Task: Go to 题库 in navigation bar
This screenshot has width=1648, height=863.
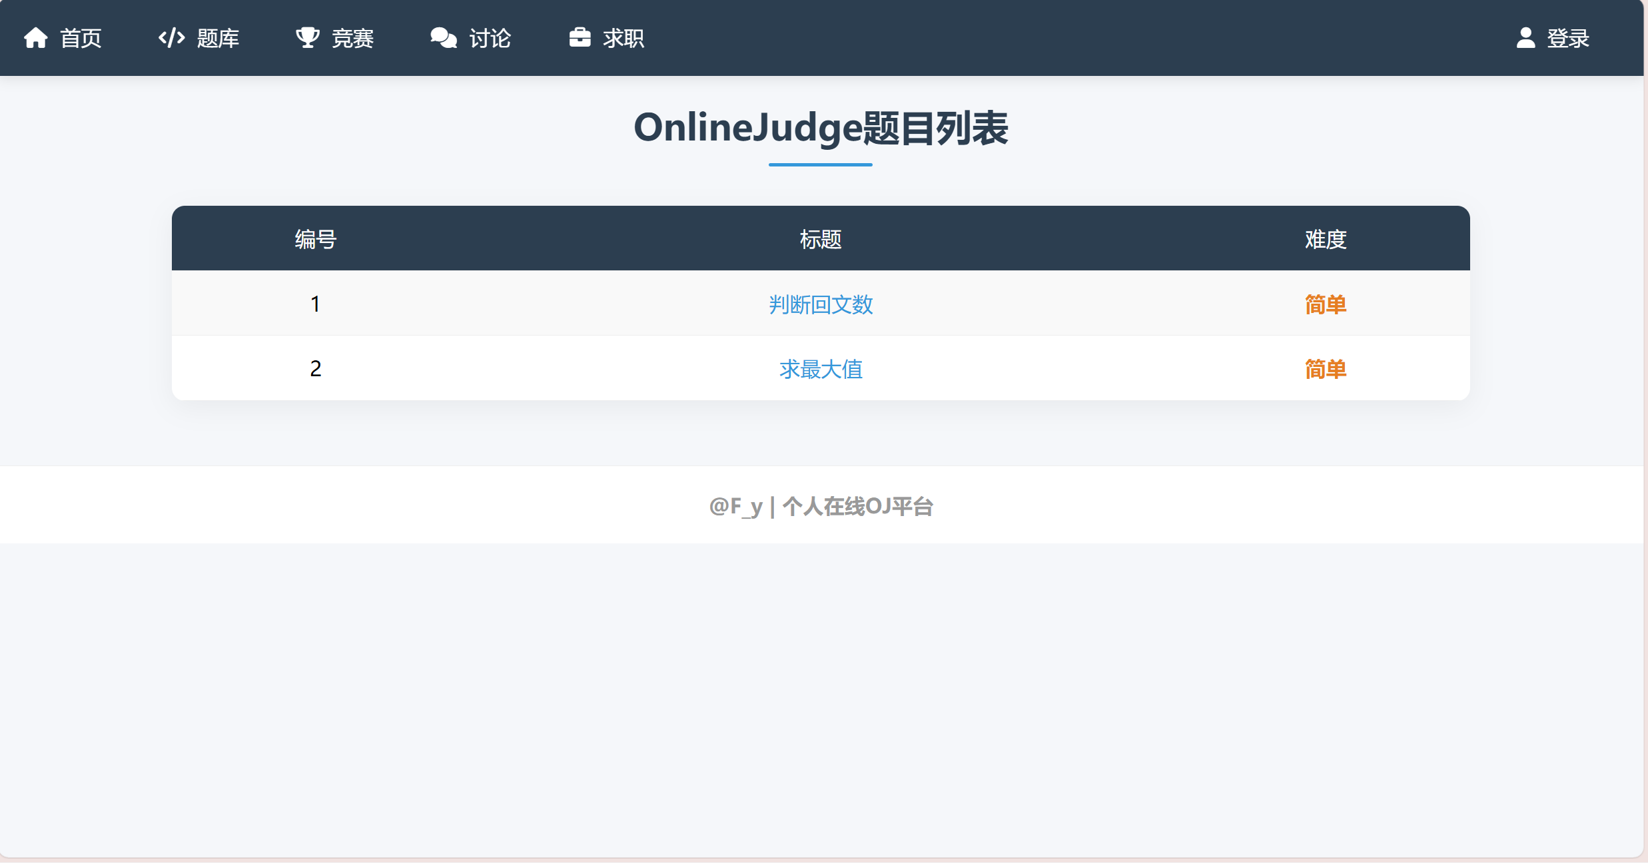Action: point(218,39)
